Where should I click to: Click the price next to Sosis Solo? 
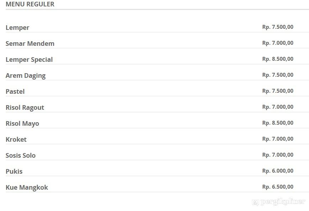click(278, 155)
